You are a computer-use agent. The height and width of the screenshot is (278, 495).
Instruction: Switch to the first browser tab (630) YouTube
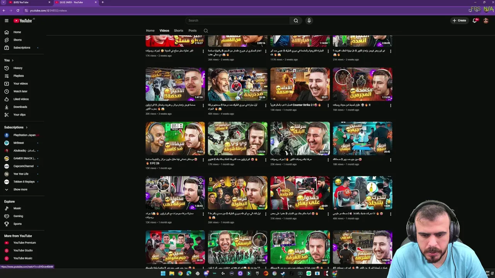coord(29,2)
